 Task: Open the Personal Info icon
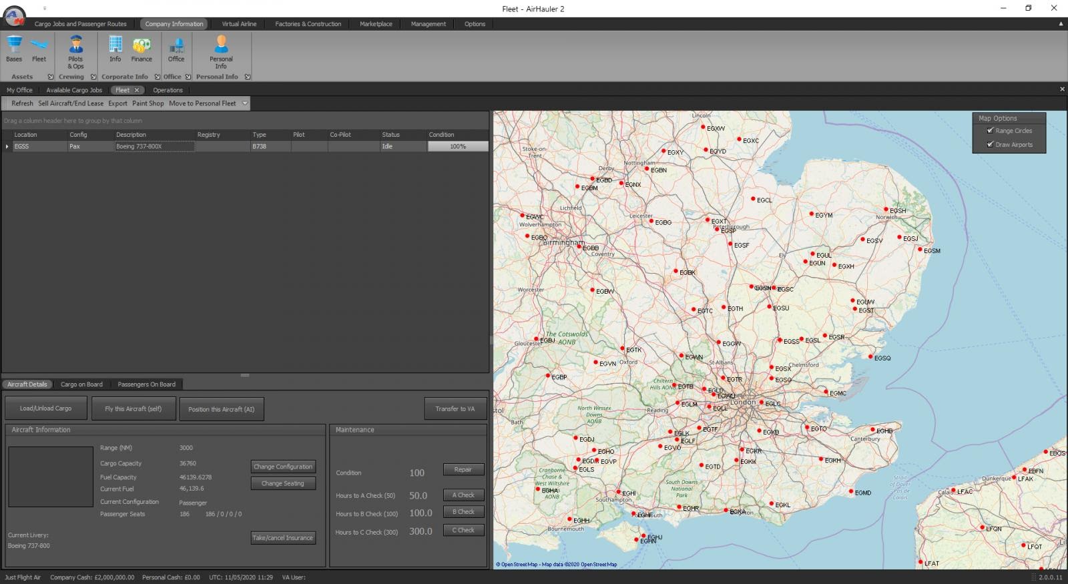[x=221, y=47]
